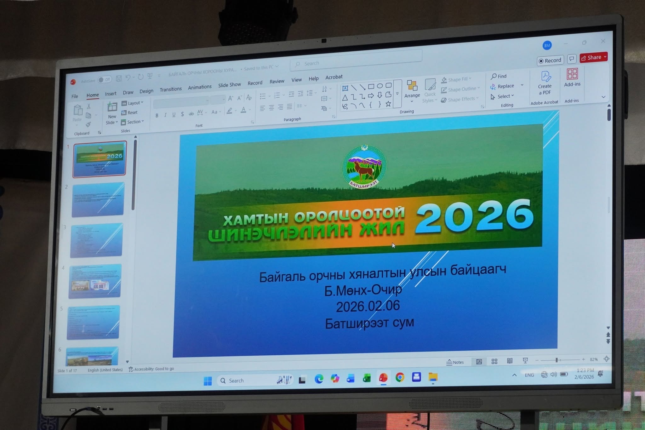Fit slide to current window

606,359
